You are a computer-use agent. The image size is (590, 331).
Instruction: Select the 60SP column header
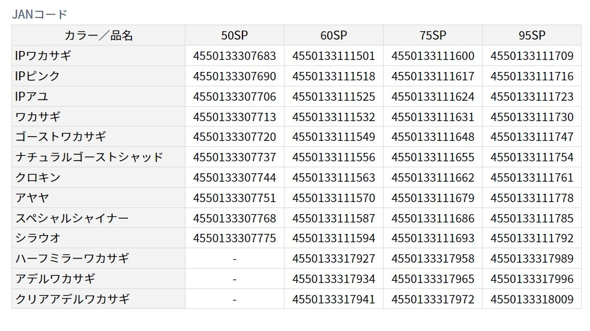tap(333, 35)
